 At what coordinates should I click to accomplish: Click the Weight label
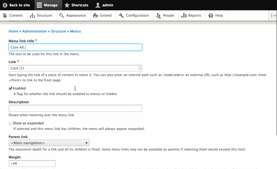click(15, 157)
